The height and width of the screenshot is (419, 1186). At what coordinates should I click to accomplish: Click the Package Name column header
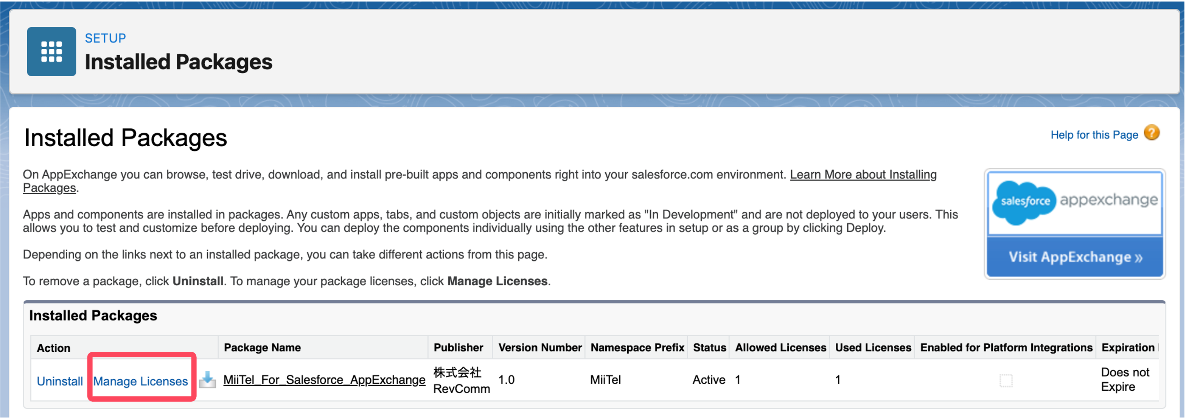pyautogui.click(x=263, y=348)
